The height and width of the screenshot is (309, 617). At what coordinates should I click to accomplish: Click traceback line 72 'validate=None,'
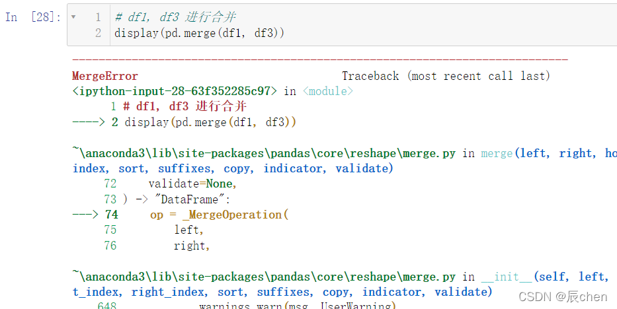coord(170,184)
